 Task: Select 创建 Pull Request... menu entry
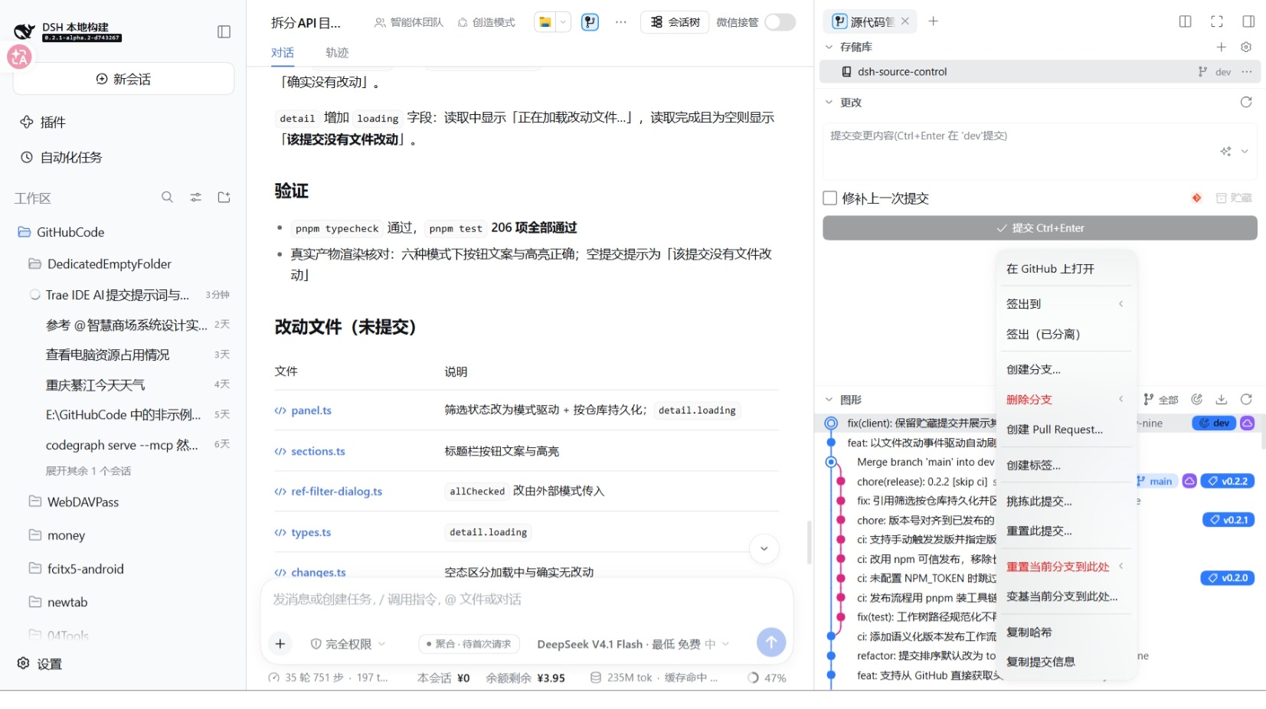1065,430
